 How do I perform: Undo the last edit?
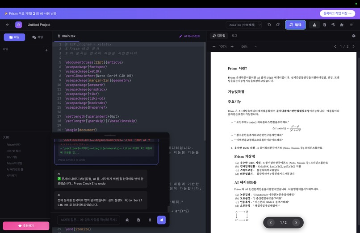269,25
